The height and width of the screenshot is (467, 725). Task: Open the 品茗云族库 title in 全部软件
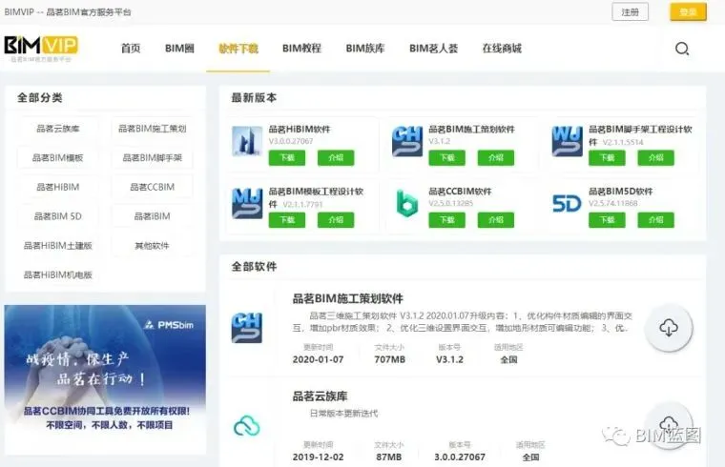tap(320, 396)
